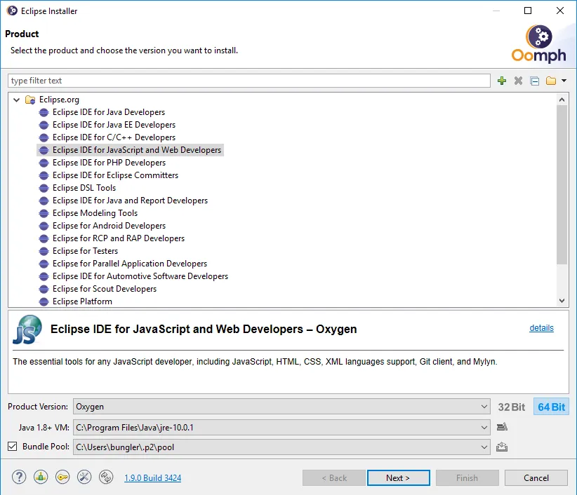Click the icon beside Eclipse IDE for PHP Developers
Screen dimensions: 577x495
click(44, 163)
